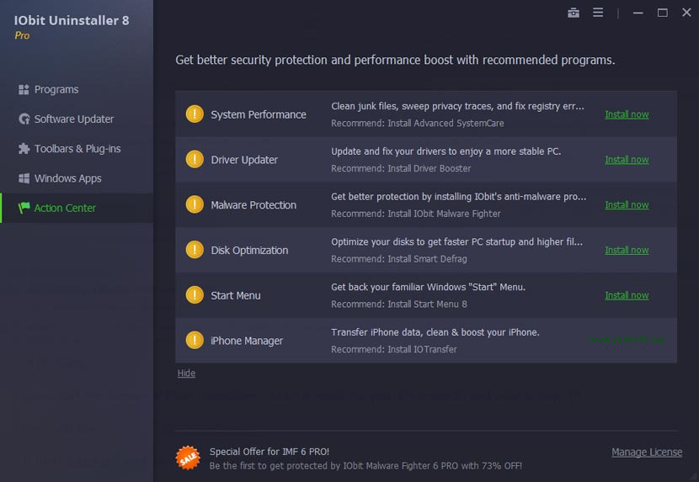Install now for Disk Optimization
Screen dimensions: 699x482
627,250
